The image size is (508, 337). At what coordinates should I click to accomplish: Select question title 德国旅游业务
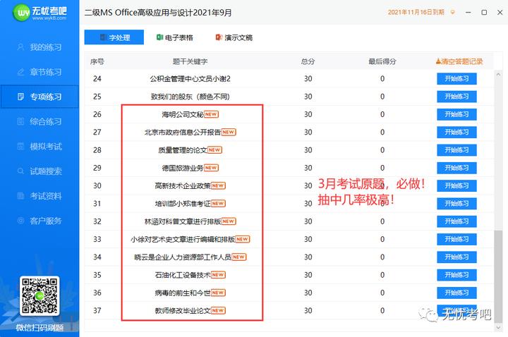click(x=183, y=168)
